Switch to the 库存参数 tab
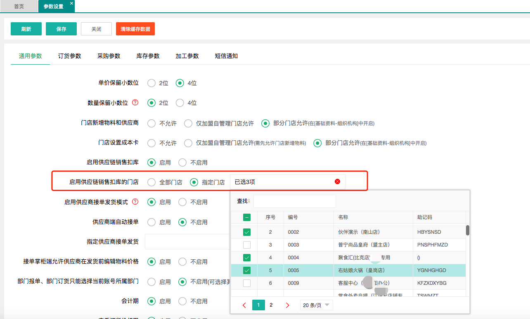530x319 pixels. click(x=148, y=56)
